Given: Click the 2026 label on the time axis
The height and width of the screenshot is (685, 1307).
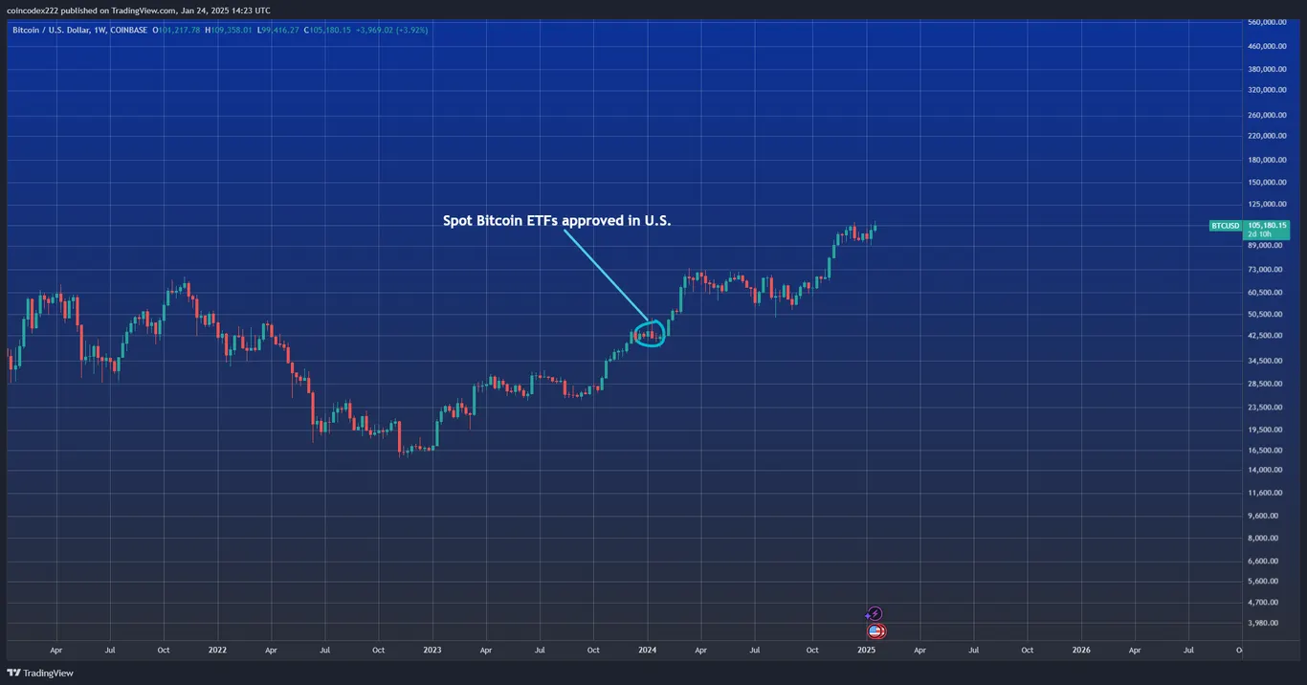Looking at the screenshot, I should coord(1081,650).
